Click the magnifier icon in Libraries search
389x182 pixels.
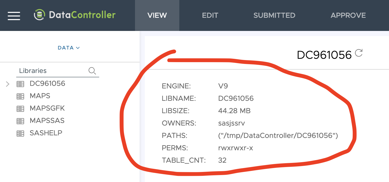click(x=92, y=71)
